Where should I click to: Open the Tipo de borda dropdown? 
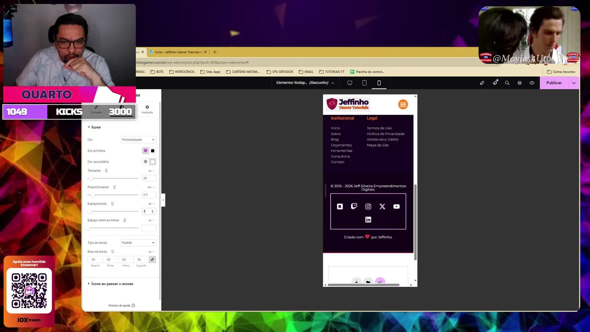pos(138,243)
